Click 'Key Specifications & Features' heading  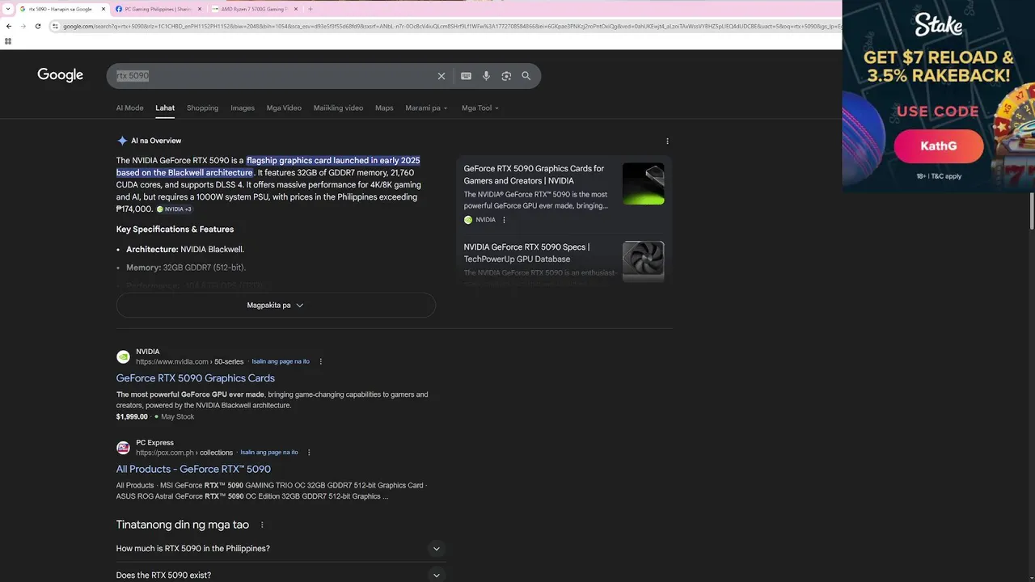click(x=175, y=230)
